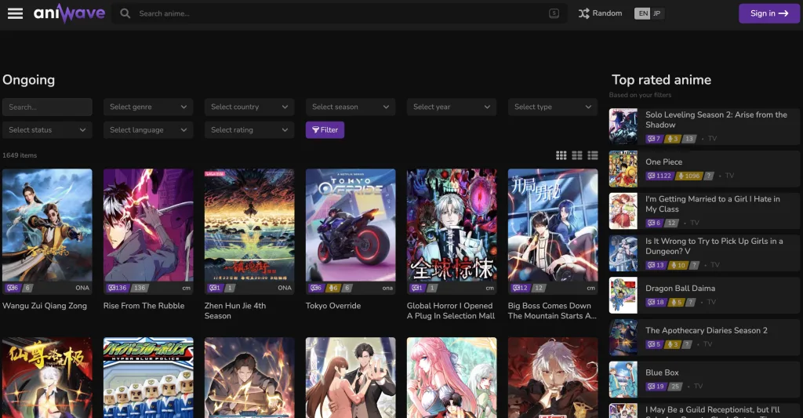Click the funnel icon on Filter button

click(315, 130)
